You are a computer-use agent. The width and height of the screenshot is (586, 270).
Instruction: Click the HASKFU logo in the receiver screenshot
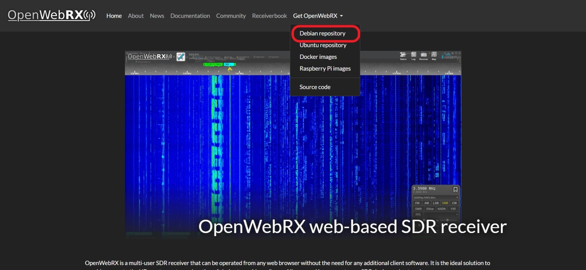451,56
